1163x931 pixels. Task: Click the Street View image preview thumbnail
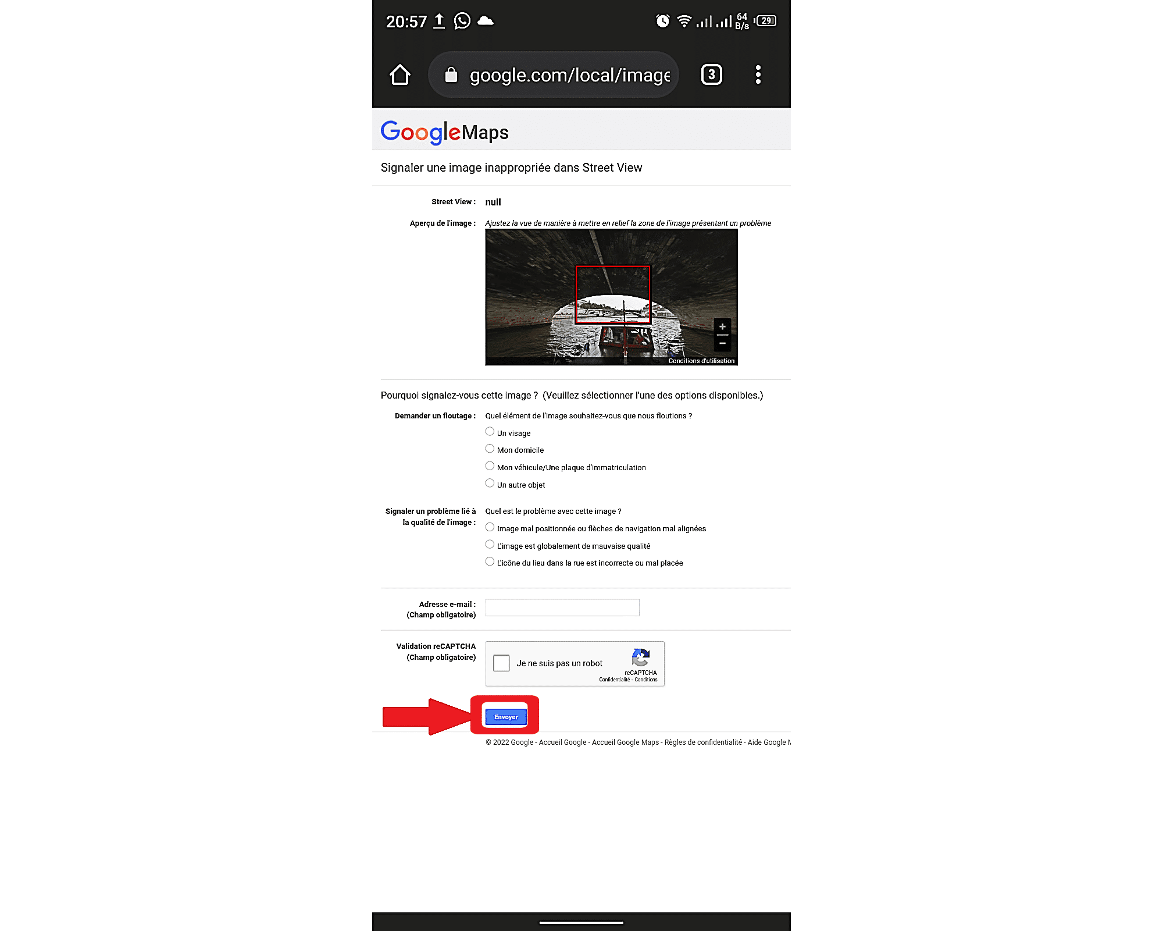coord(611,296)
